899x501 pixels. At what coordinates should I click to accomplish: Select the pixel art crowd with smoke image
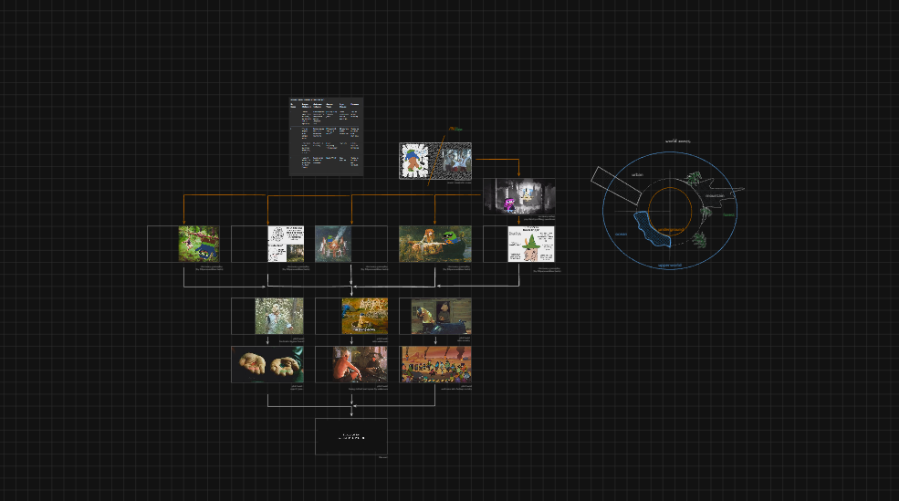click(x=435, y=365)
